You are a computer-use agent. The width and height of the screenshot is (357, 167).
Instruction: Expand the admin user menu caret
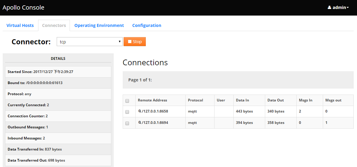348,8
